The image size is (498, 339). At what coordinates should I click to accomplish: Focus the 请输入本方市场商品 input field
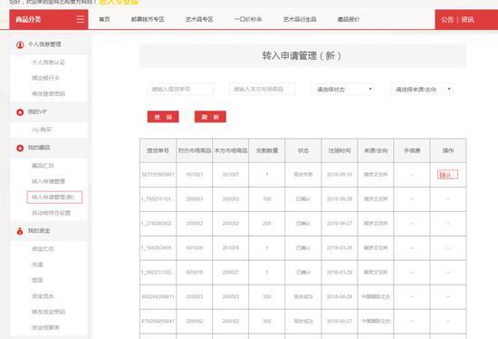(x=262, y=90)
